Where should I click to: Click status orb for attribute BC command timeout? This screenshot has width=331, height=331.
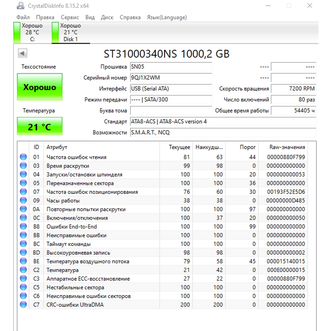coord(23,244)
